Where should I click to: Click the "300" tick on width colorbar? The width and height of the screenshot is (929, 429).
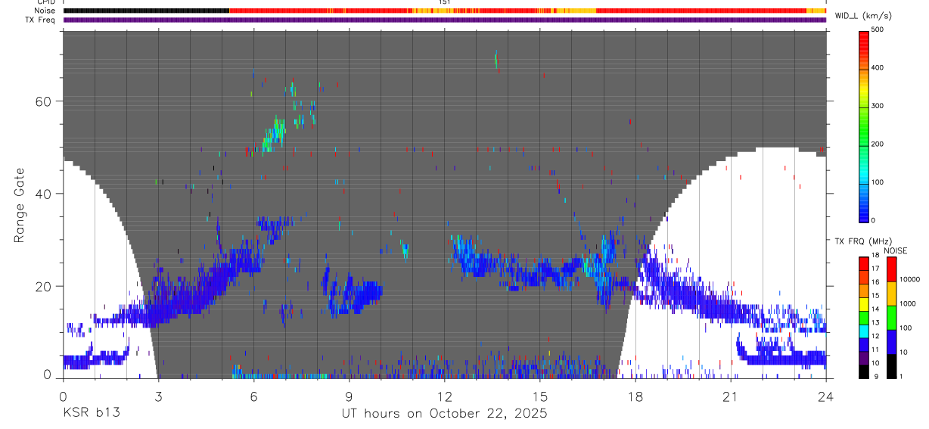(x=878, y=106)
